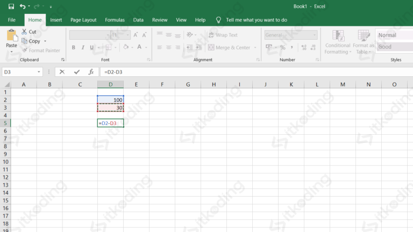413x232 pixels.
Task: Click the Middle Align icon
Action: point(168,35)
